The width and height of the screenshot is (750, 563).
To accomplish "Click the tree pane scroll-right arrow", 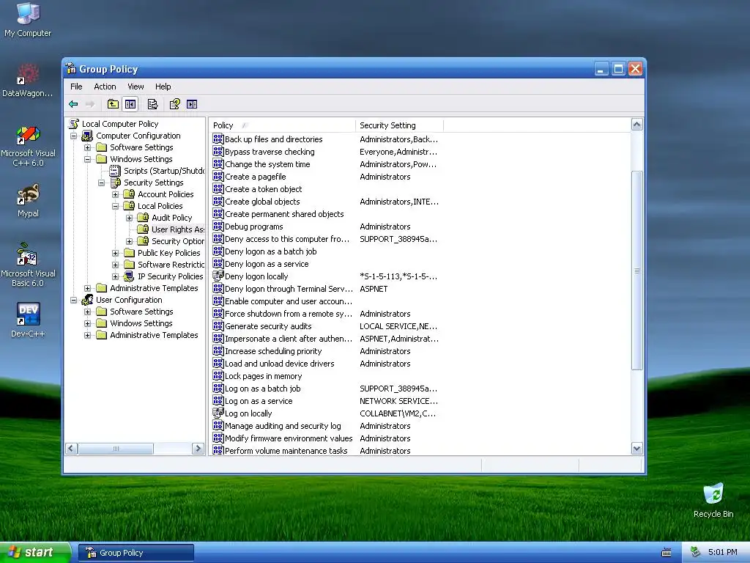I will [198, 449].
